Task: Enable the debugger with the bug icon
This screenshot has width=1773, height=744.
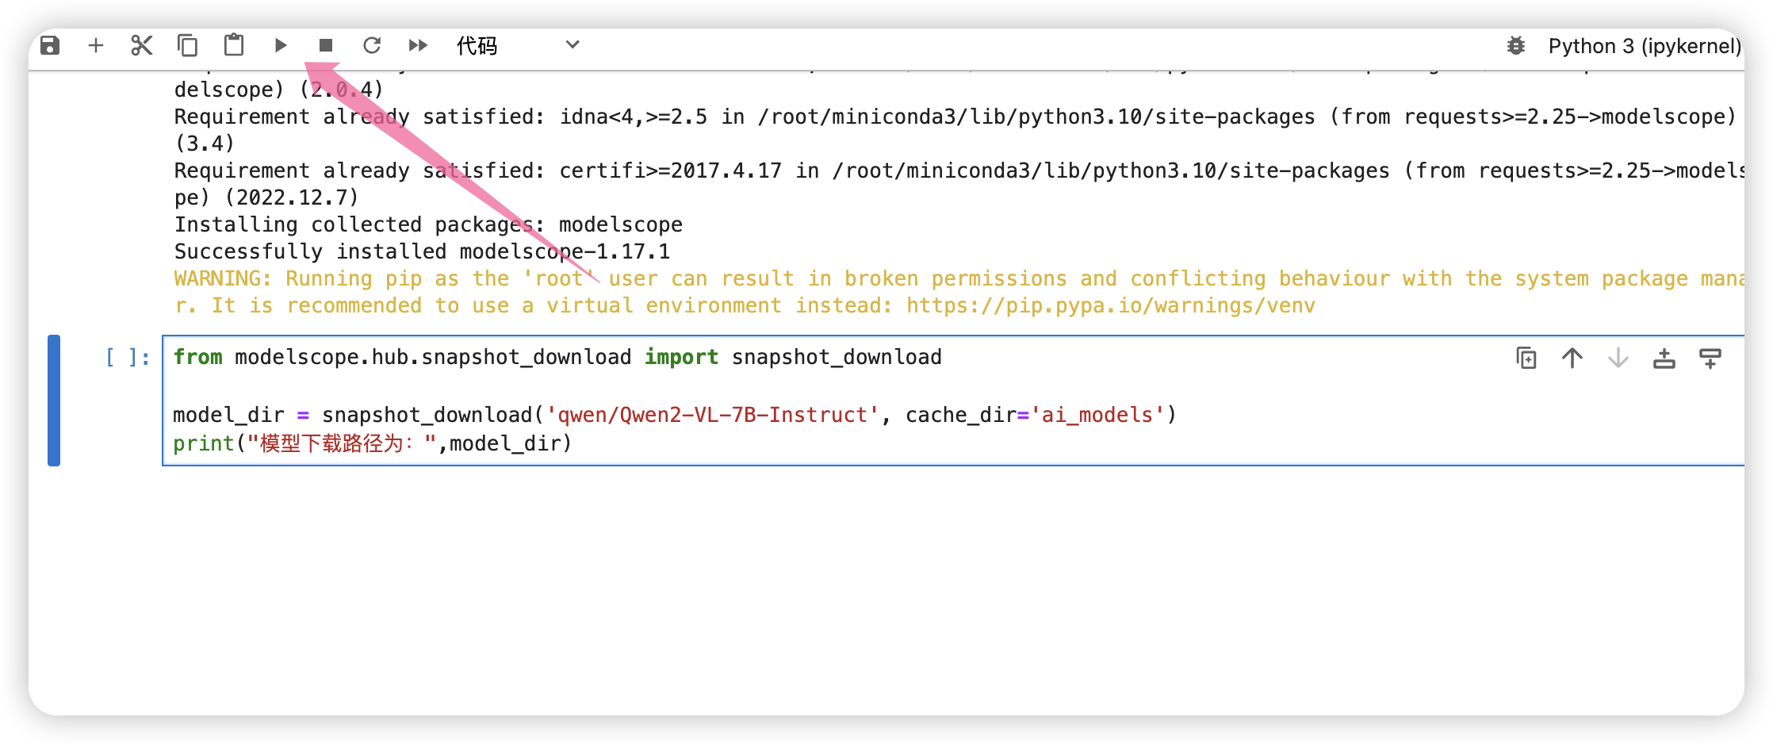Action: click(x=1515, y=46)
